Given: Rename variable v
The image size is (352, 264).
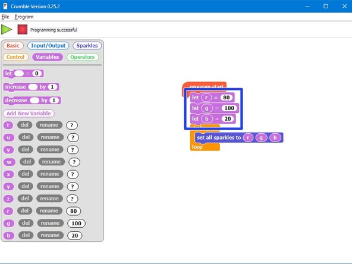Looking at the screenshot, I should point(49,149).
